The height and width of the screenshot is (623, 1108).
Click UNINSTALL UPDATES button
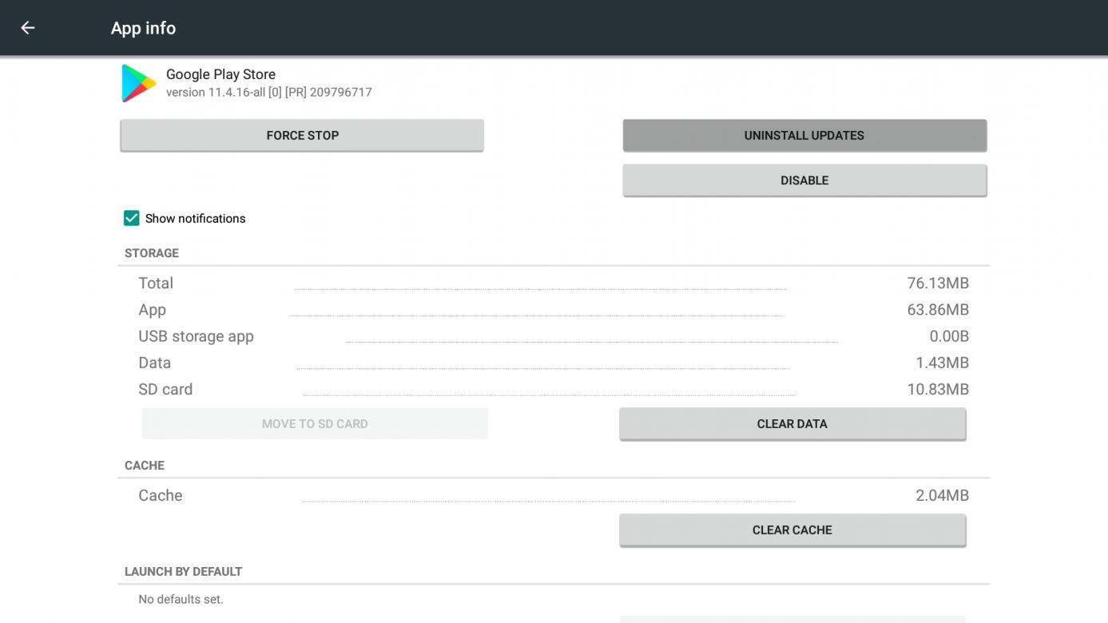tap(804, 135)
